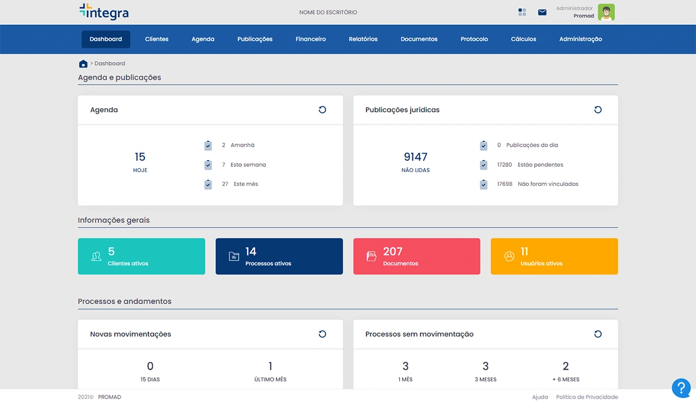Refresh the Processos sem movimentação panel

click(598, 334)
